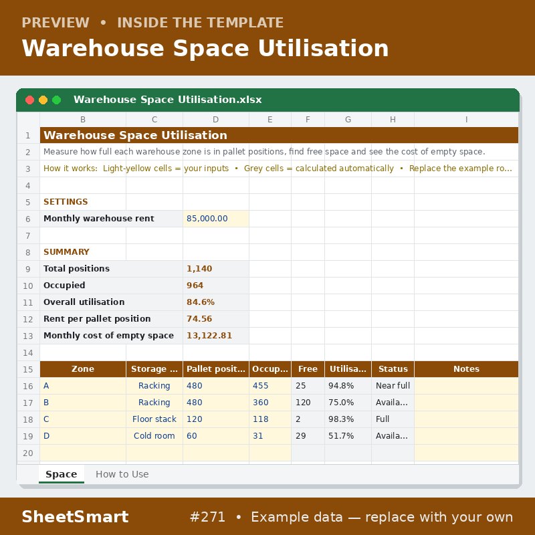Image resolution: width=535 pixels, height=535 pixels.
Task: Click the empty space cost value 13,122.81
Action: pyautogui.click(x=216, y=336)
